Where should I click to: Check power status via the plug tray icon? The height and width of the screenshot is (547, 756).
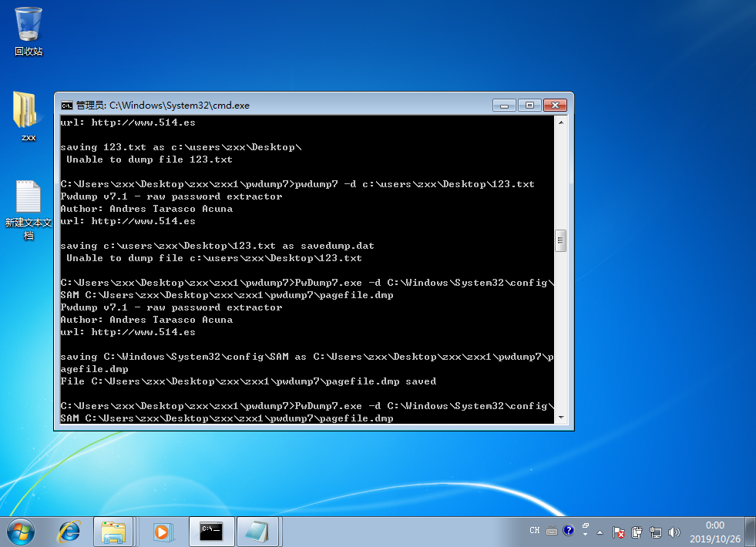(x=637, y=532)
